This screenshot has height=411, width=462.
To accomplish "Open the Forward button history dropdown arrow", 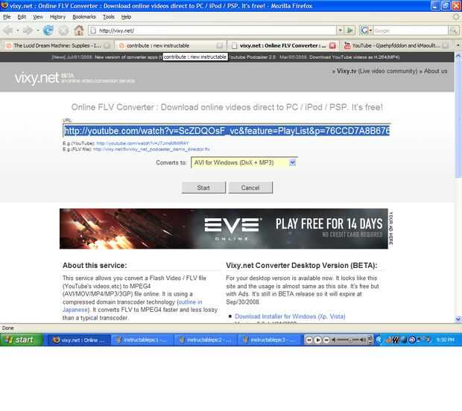I will 38,31.
